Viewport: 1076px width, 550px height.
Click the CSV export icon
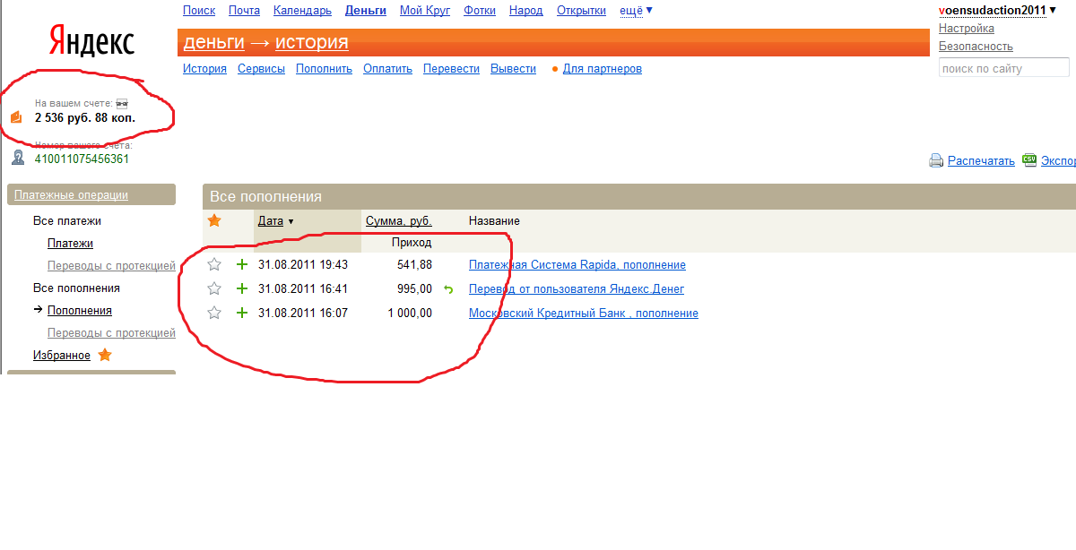coord(1029,159)
